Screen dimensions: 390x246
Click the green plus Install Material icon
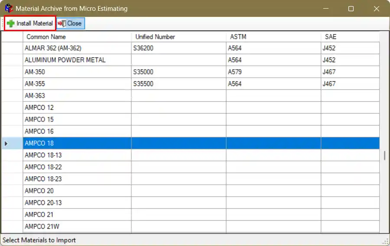pyautogui.click(x=11, y=23)
